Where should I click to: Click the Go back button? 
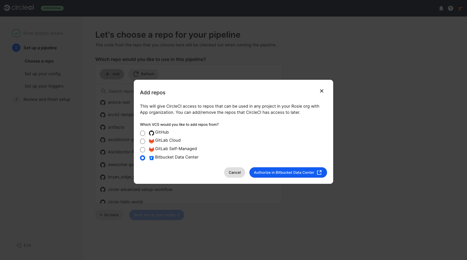tap(109, 215)
